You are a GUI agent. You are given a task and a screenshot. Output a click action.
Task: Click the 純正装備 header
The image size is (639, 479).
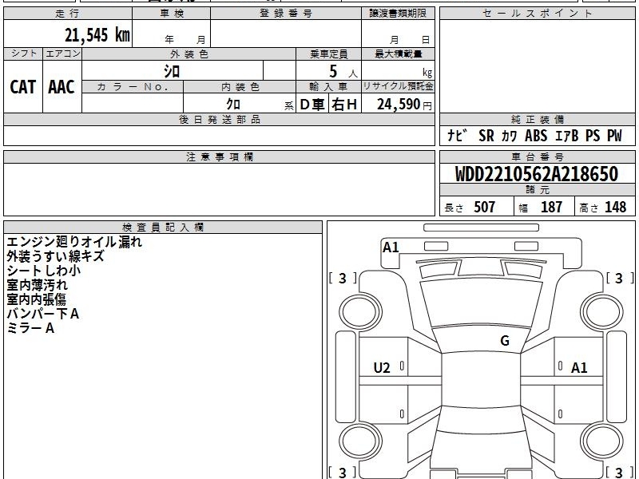point(537,120)
